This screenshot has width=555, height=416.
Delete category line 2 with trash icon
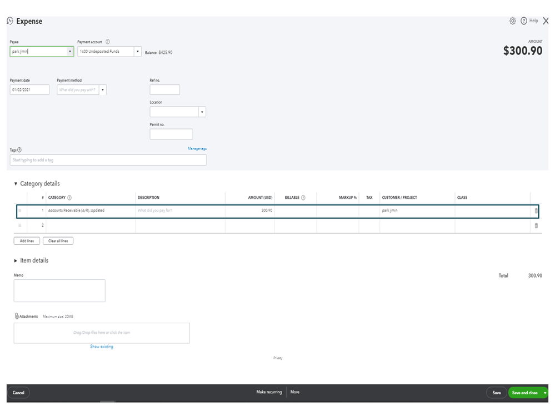pos(536,225)
